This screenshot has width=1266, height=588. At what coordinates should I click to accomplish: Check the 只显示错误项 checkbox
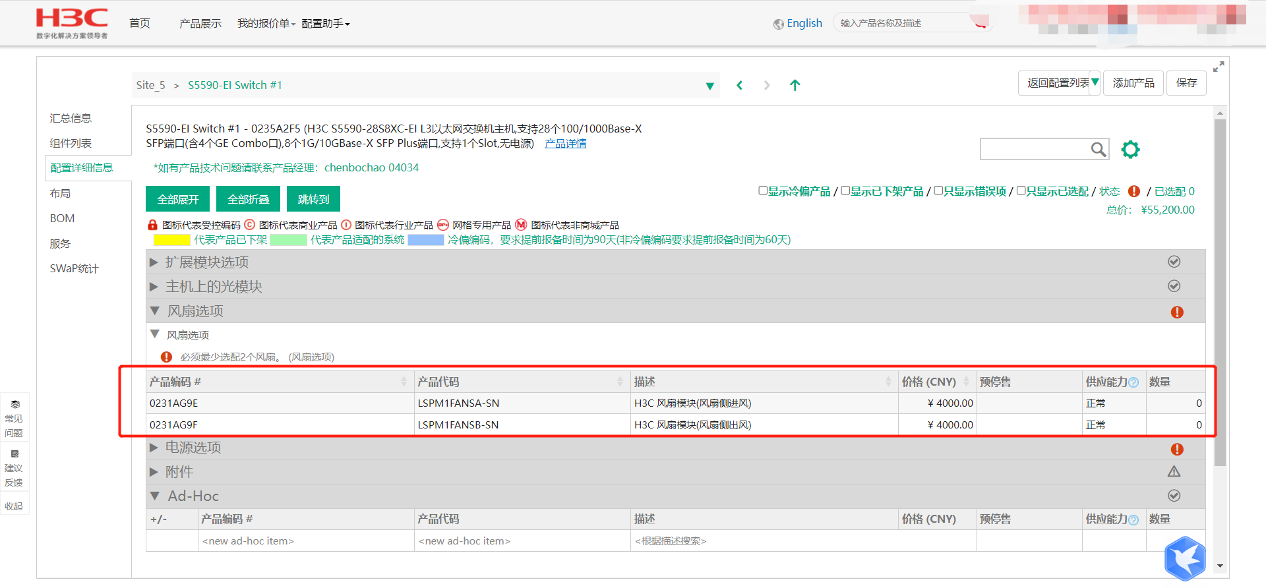point(938,191)
